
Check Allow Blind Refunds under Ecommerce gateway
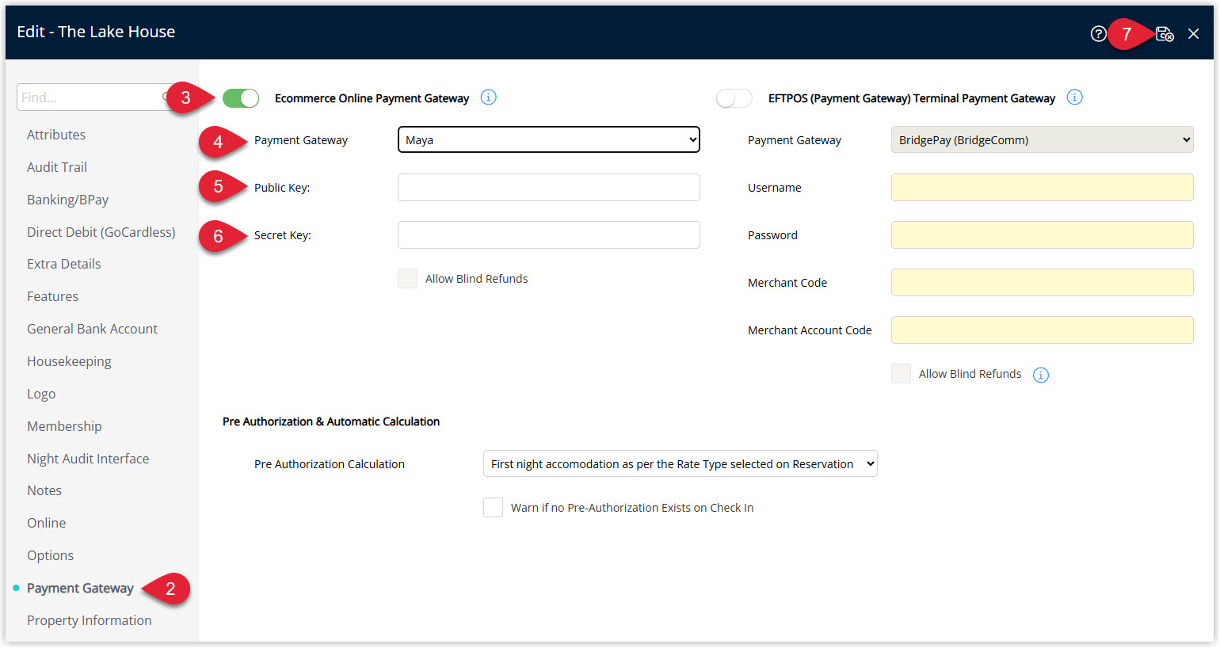tap(407, 279)
